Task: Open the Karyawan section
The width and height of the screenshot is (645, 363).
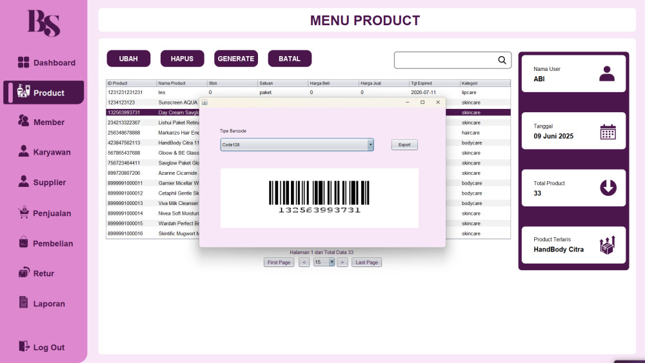Action: point(52,153)
